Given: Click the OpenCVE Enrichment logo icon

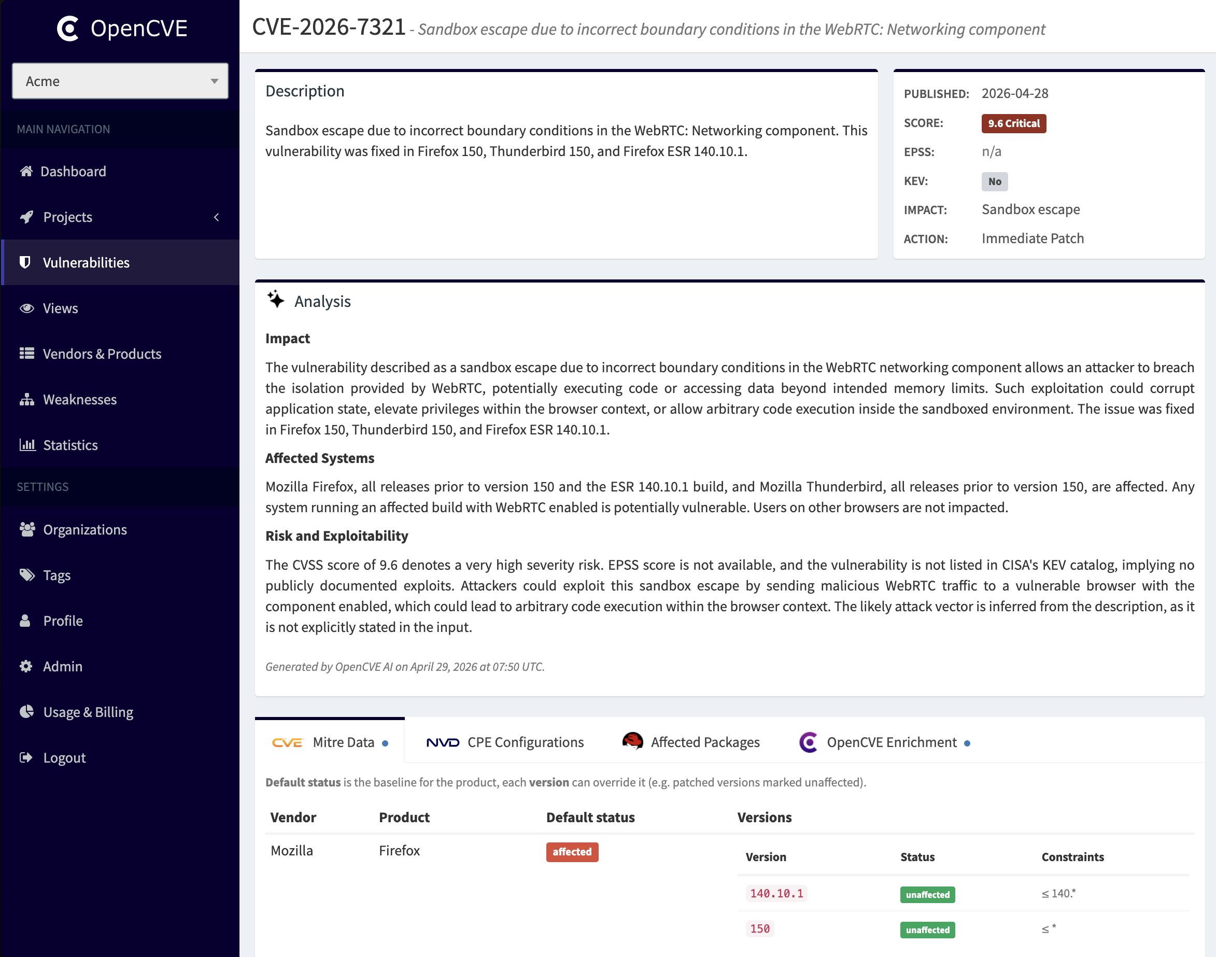Looking at the screenshot, I should coord(809,742).
